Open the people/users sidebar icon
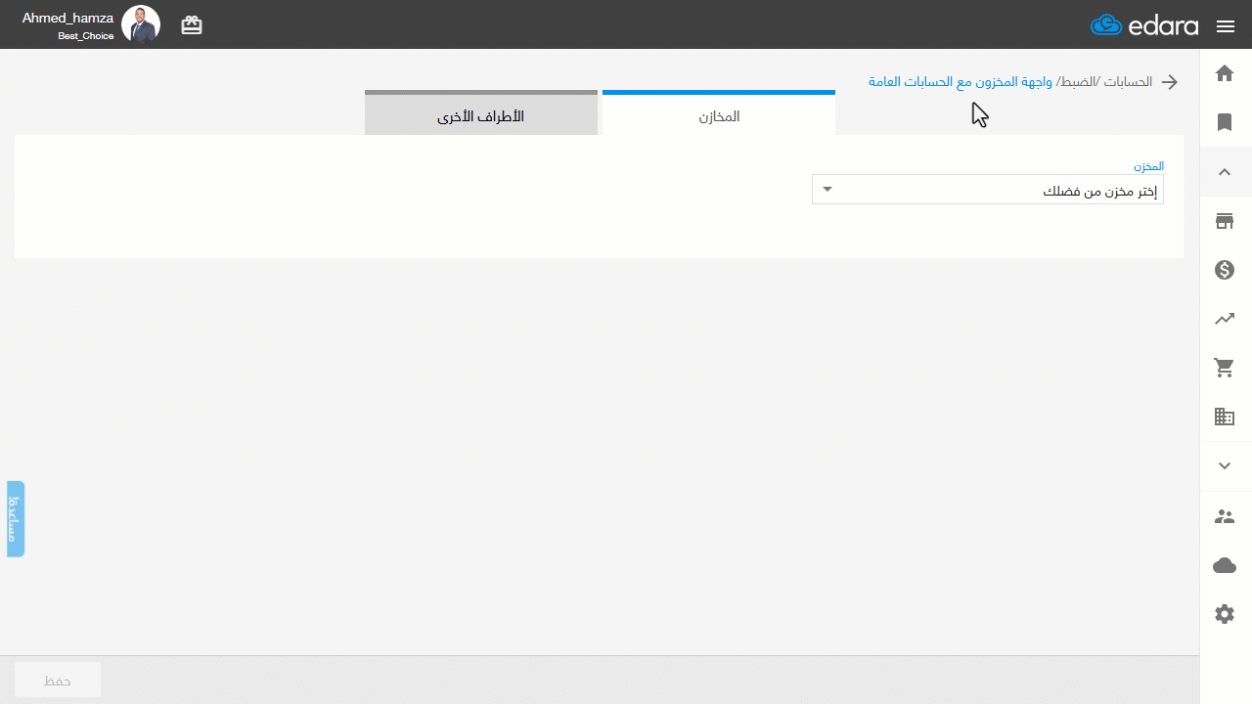1252x704 pixels. pos(1225,516)
